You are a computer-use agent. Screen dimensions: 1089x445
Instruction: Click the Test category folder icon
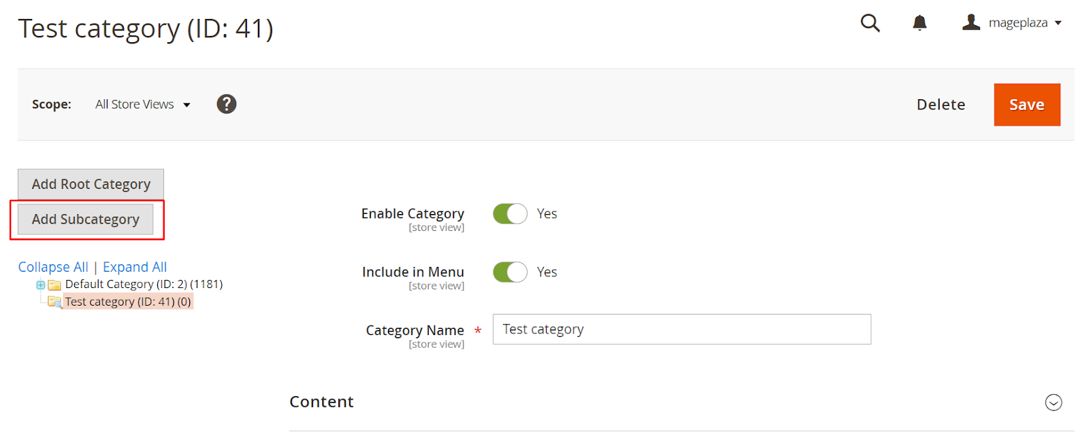[55, 302]
